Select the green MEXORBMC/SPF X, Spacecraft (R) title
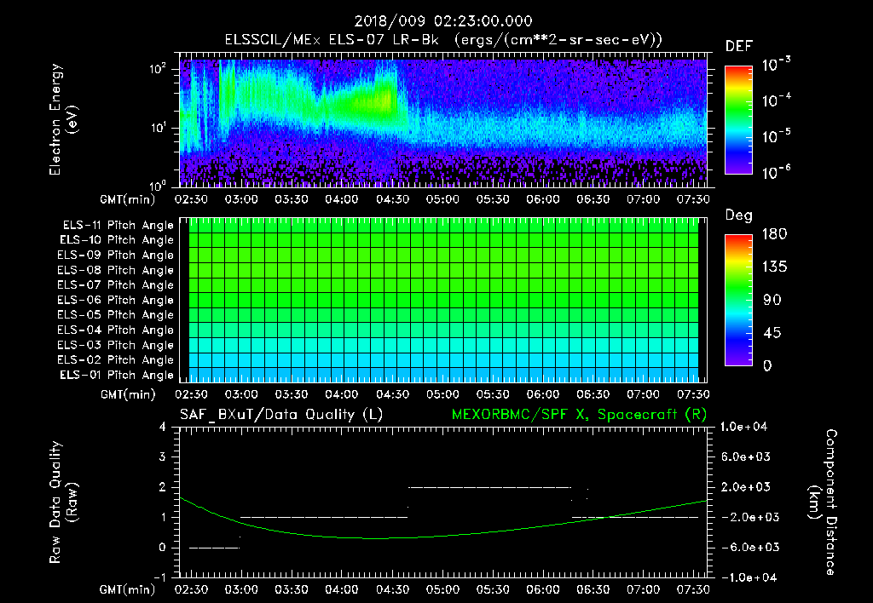Viewport: 873px width, 603px height. point(579,415)
